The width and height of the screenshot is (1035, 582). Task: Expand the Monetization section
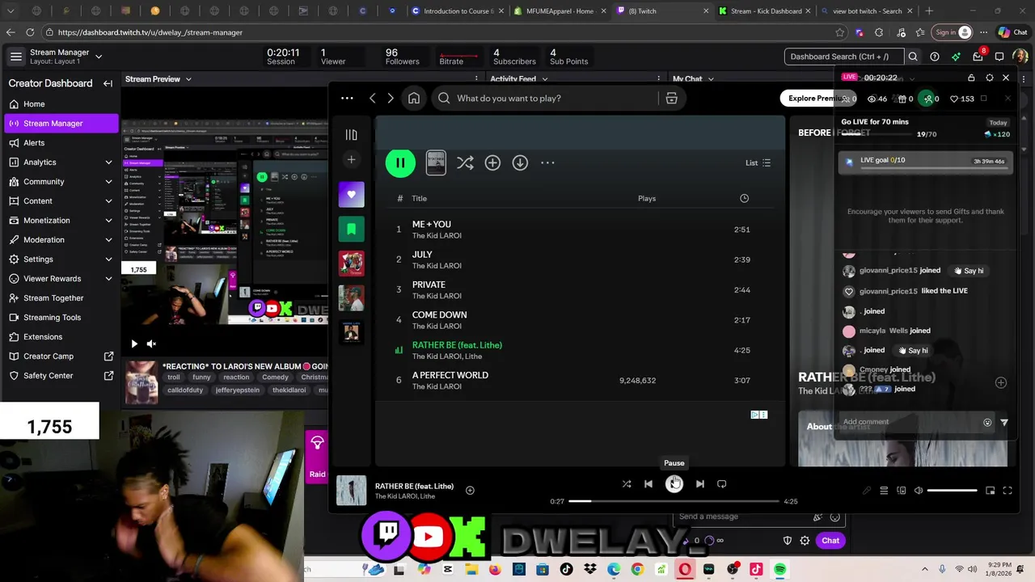61,221
